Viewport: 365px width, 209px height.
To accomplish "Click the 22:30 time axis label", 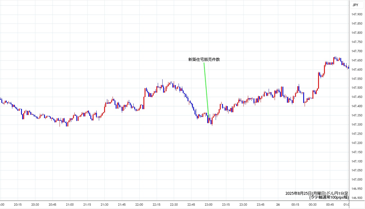I will 174,205.
